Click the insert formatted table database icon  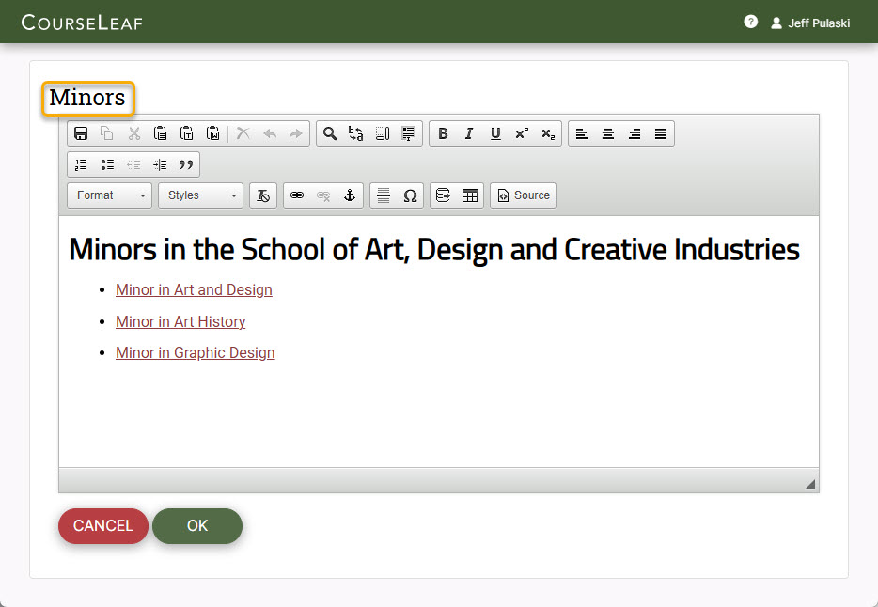tap(444, 195)
